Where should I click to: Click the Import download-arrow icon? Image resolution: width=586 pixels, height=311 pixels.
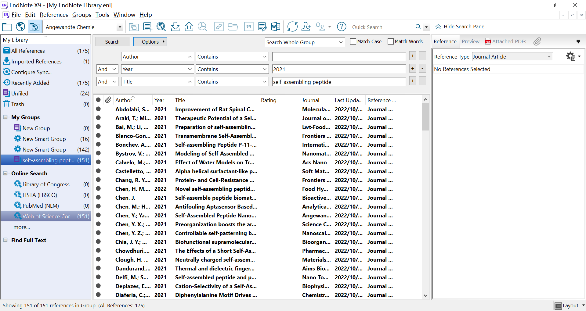(x=175, y=27)
